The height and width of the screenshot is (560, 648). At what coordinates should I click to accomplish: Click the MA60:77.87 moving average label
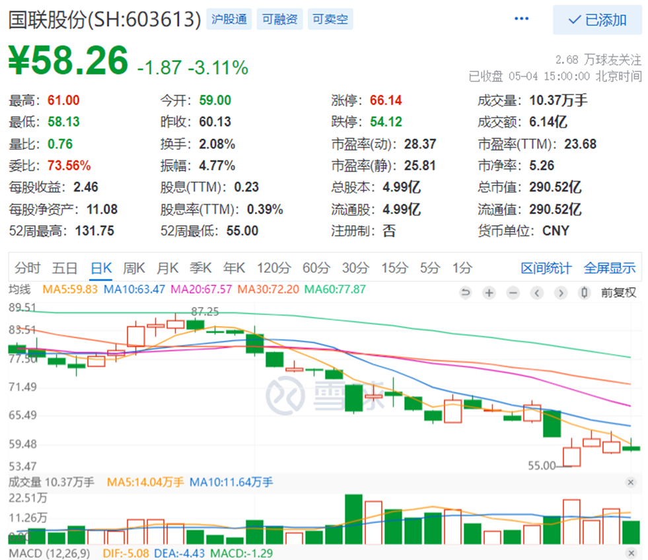tap(335, 289)
